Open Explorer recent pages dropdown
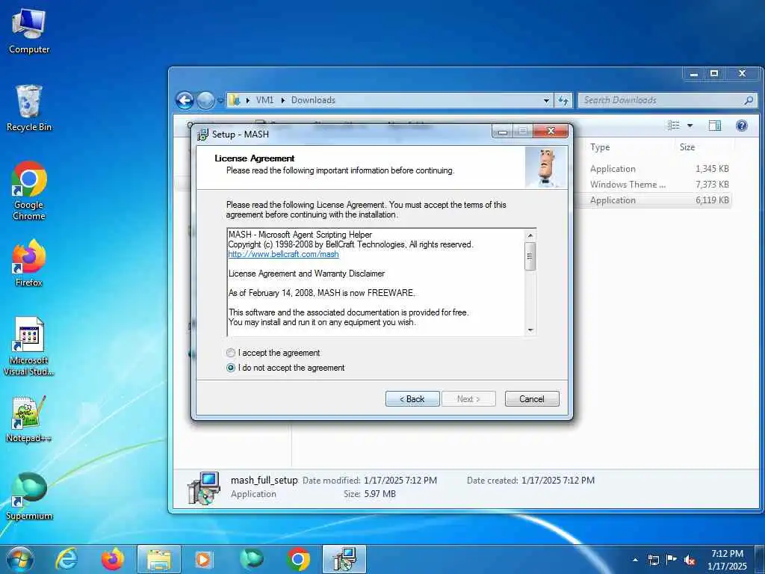The height and width of the screenshot is (574, 765). (220, 101)
